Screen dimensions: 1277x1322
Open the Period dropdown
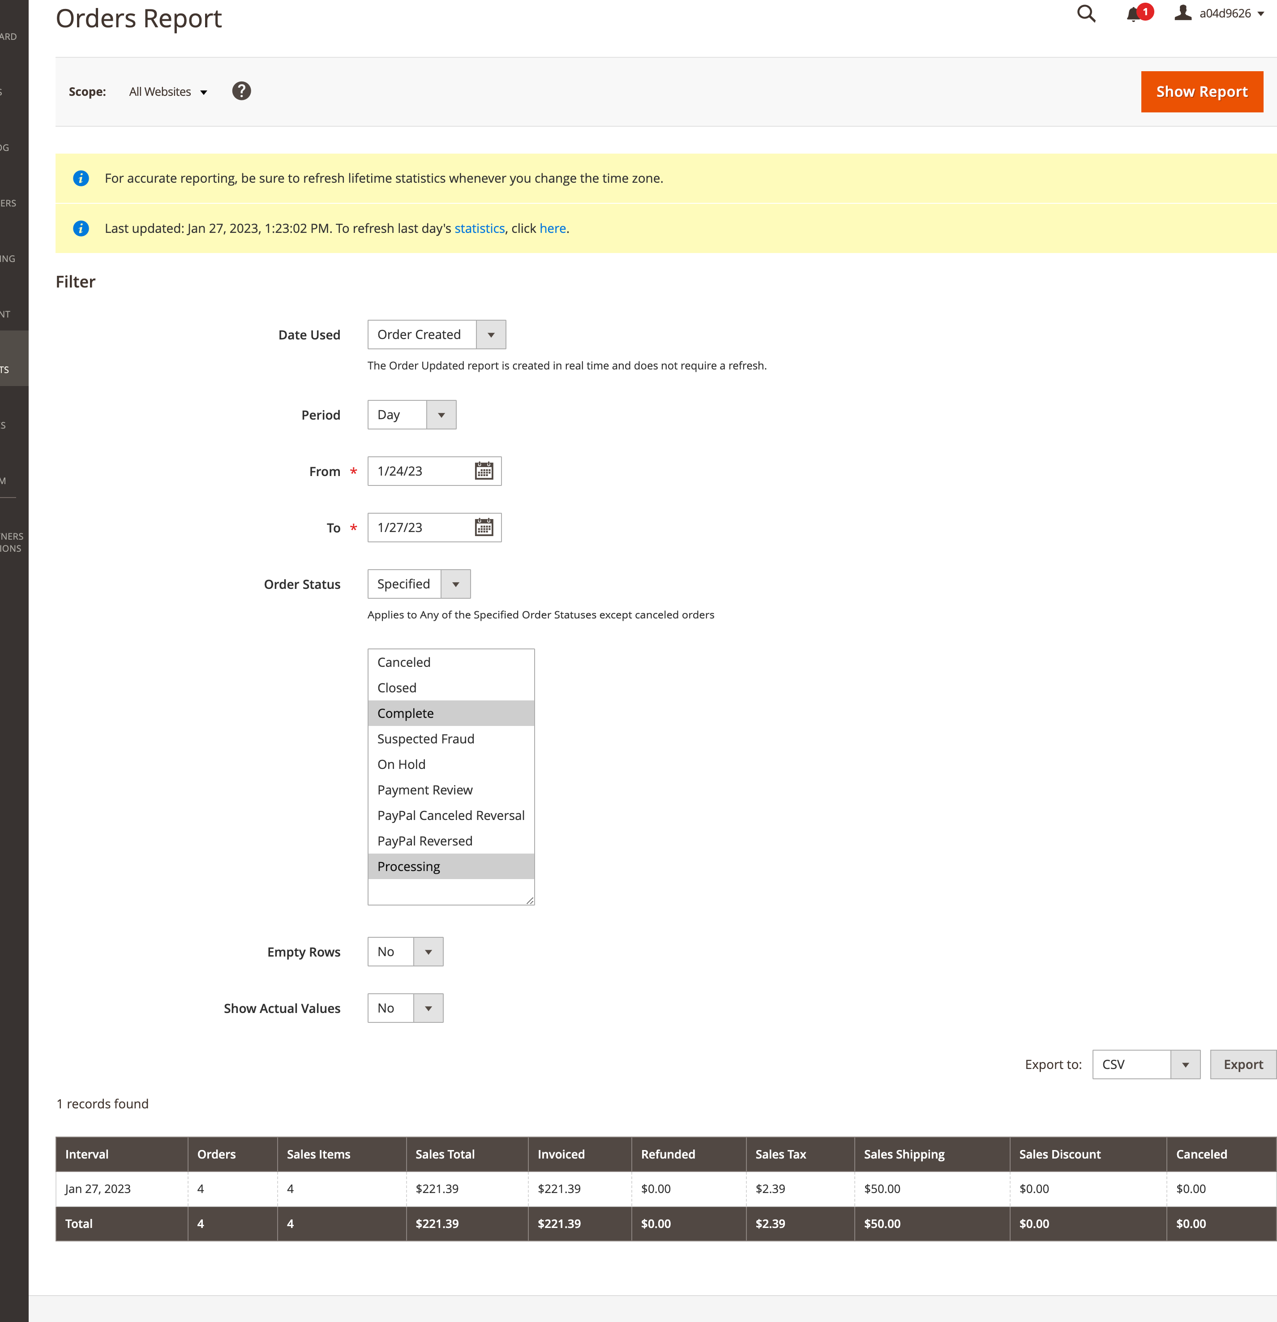point(441,415)
